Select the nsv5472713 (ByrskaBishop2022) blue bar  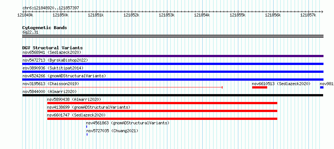tap(173, 64)
